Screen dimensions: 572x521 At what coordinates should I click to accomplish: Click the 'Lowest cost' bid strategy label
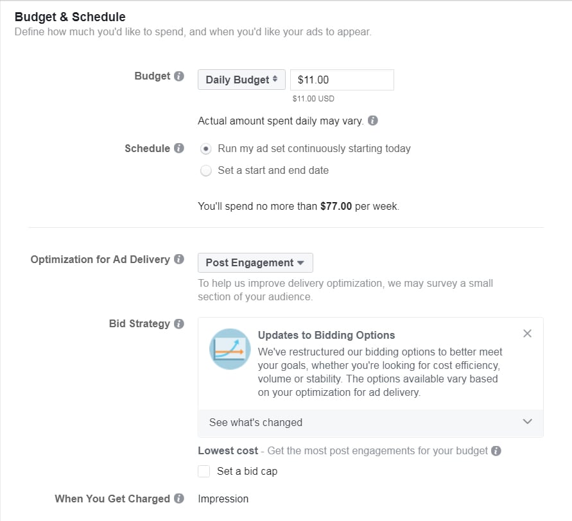228,451
